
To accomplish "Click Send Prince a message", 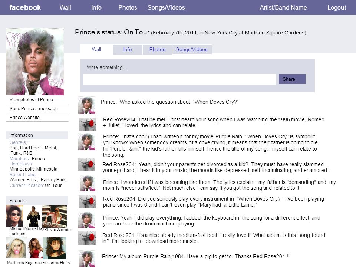I will (x=34, y=109).
